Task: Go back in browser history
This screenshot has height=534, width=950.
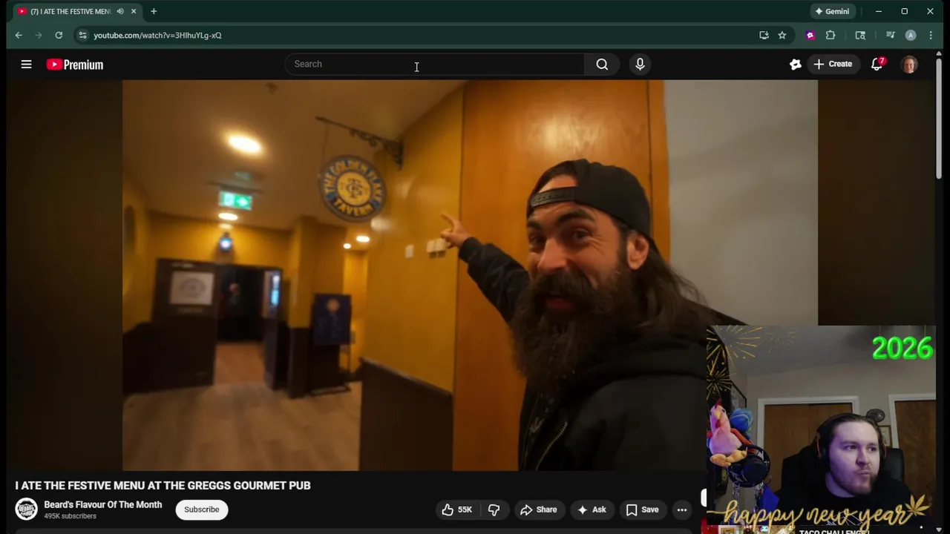Action: (x=19, y=35)
